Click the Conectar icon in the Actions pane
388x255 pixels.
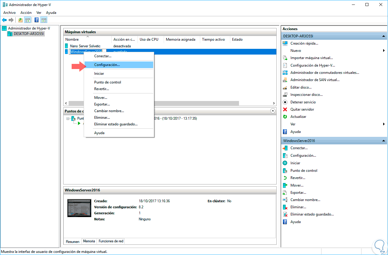coord(285,148)
